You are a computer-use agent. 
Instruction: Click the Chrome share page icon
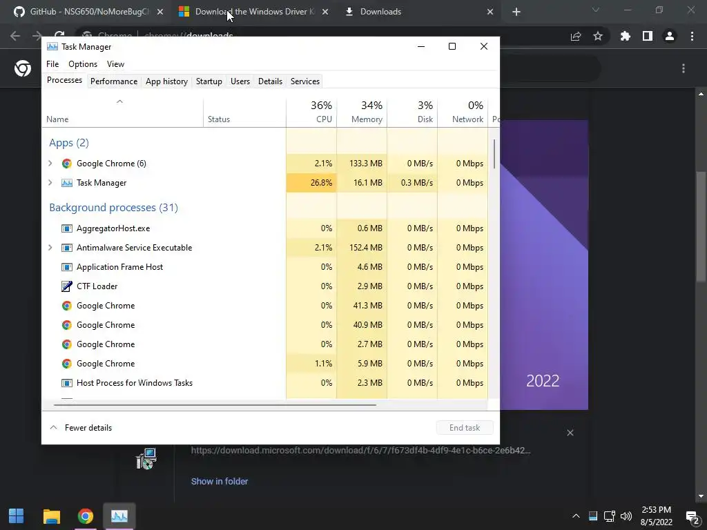576,36
